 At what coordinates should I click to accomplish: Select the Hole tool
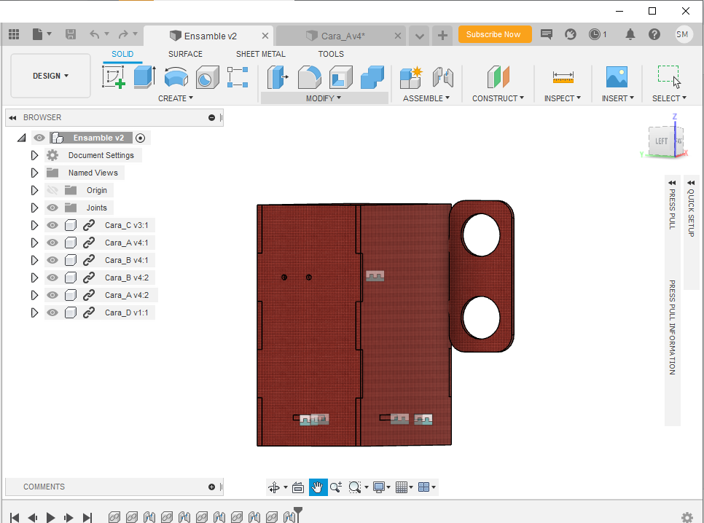point(208,76)
